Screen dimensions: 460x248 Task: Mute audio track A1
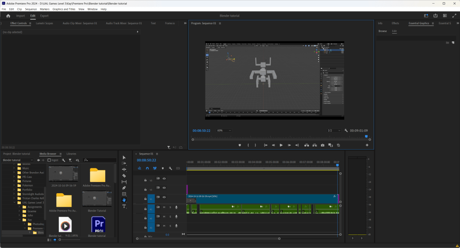coord(164,207)
